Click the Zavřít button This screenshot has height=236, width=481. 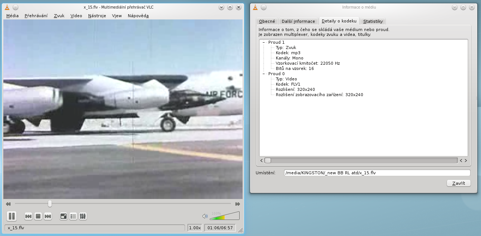tap(459, 183)
